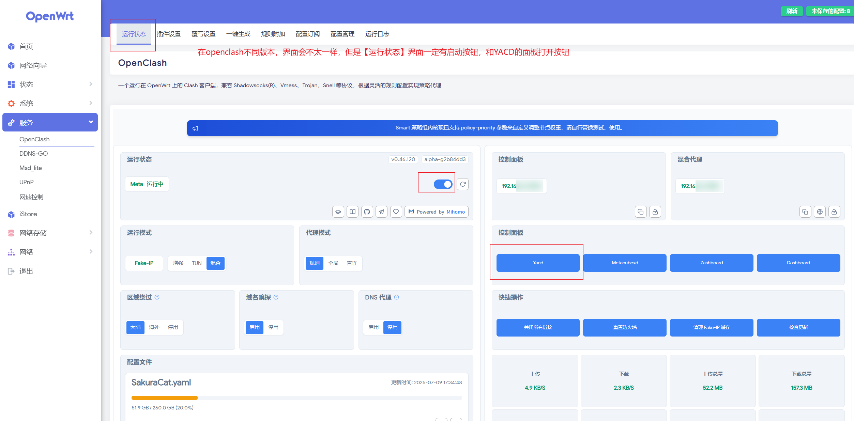
Task: Expand the 网络 sidebar menu arrow
Action: tap(91, 252)
